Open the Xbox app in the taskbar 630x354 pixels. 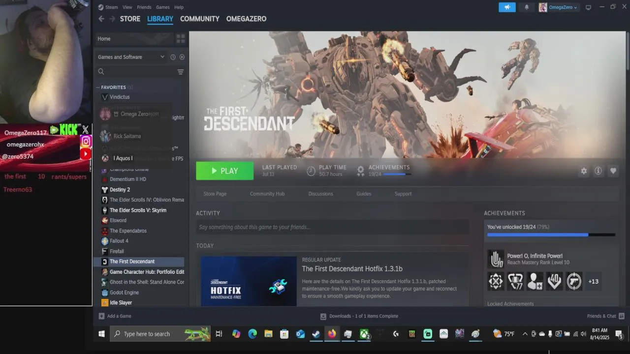364,334
